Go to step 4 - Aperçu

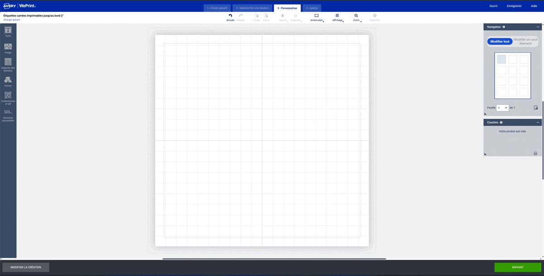tap(312, 8)
